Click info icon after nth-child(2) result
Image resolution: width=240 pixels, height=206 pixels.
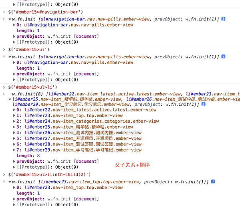(x=213, y=182)
